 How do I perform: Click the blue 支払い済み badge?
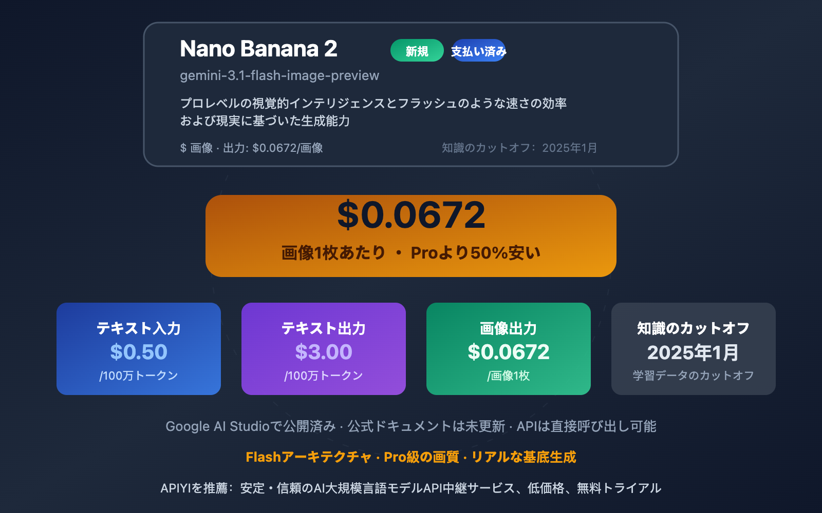(x=478, y=51)
